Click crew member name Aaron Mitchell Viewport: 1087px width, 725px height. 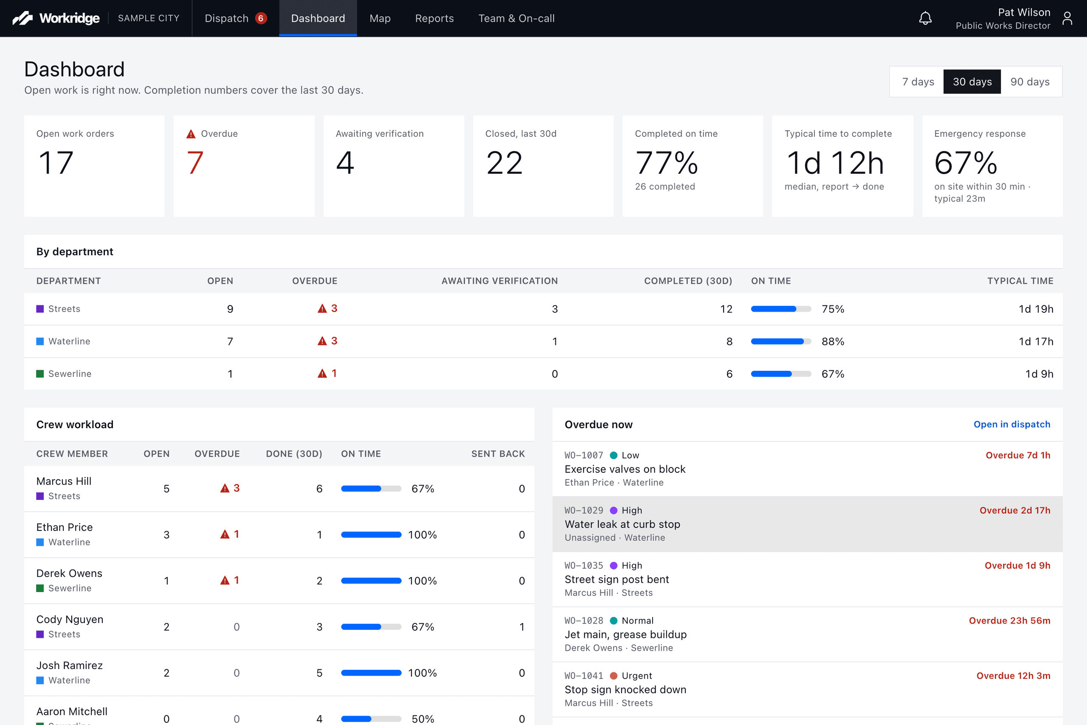click(72, 711)
